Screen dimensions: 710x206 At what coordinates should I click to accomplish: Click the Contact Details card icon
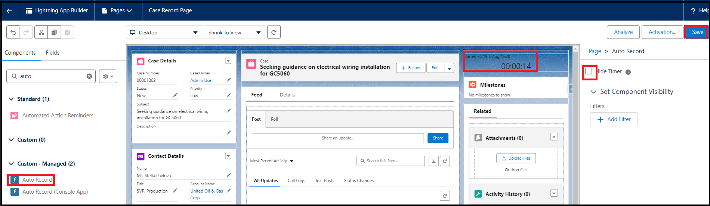141,156
